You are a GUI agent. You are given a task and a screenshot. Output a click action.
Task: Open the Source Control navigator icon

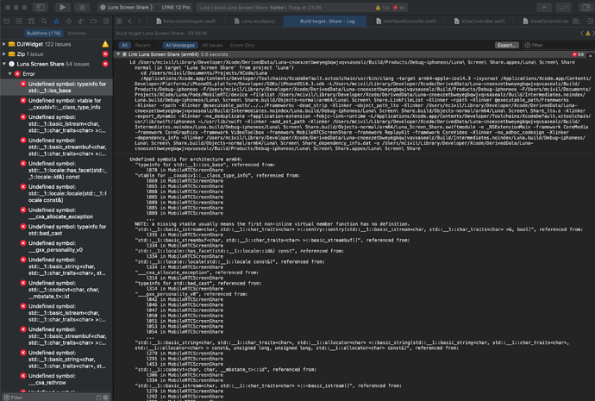click(x=19, y=22)
